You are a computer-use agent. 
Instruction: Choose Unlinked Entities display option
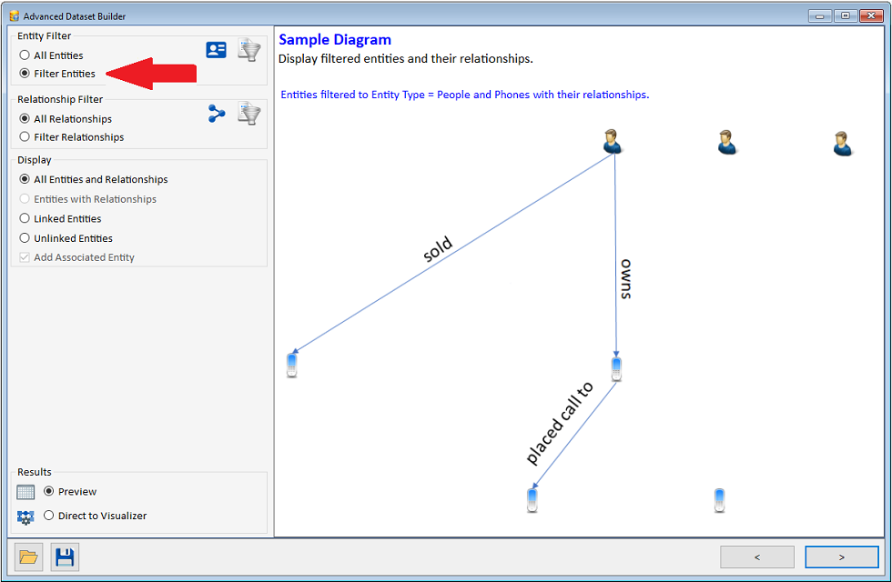coord(25,238)
